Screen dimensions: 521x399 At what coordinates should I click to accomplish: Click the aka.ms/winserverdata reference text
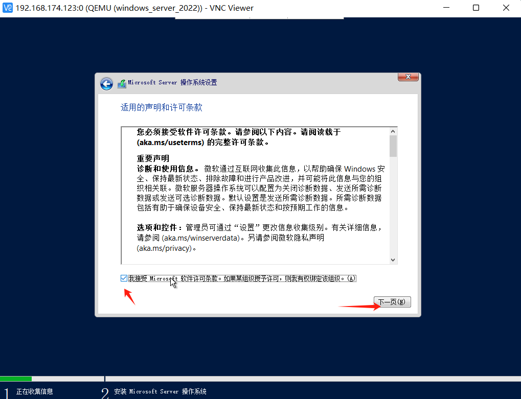point(201,238)
